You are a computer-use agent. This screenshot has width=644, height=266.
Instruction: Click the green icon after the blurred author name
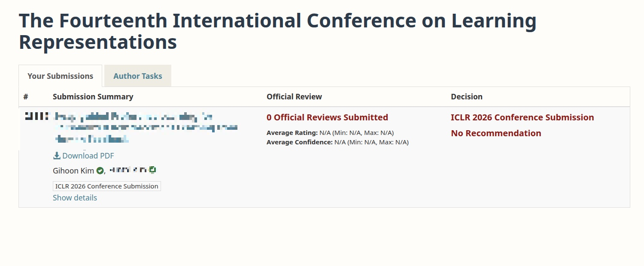pos(152,170)
